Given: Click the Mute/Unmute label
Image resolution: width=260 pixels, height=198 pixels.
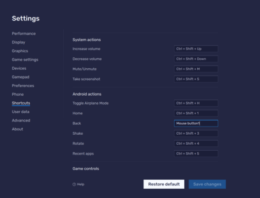Looking at the screenshot, I should (x=85, y=69).
